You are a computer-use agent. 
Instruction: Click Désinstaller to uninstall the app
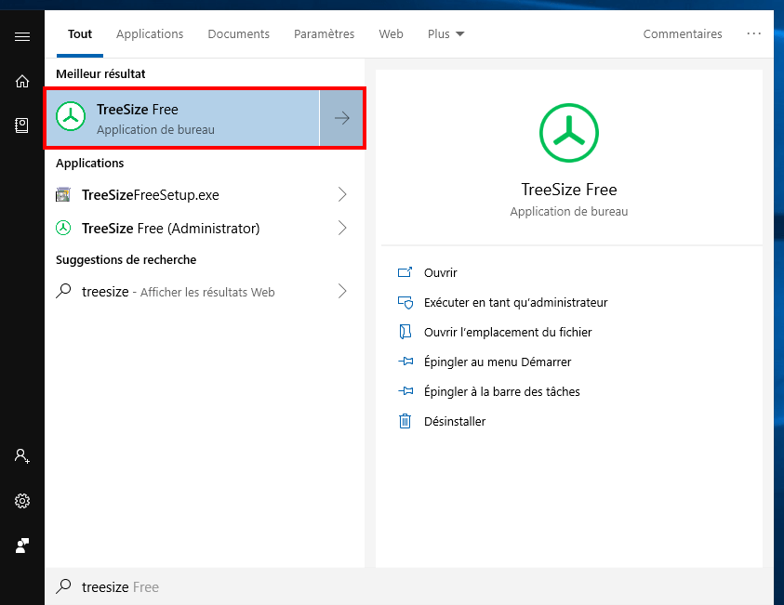pos(455,422)
